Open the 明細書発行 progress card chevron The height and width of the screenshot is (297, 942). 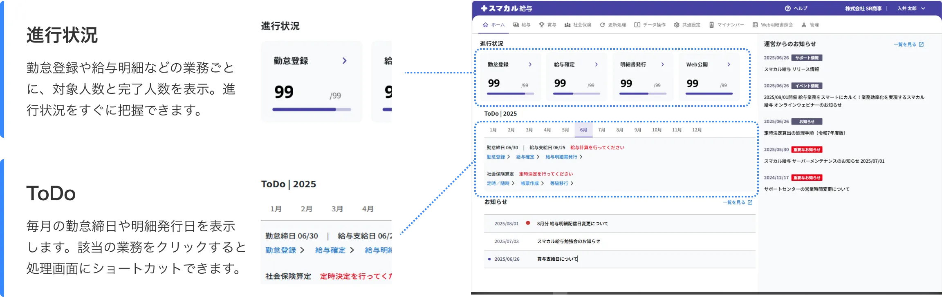[663, 64]
